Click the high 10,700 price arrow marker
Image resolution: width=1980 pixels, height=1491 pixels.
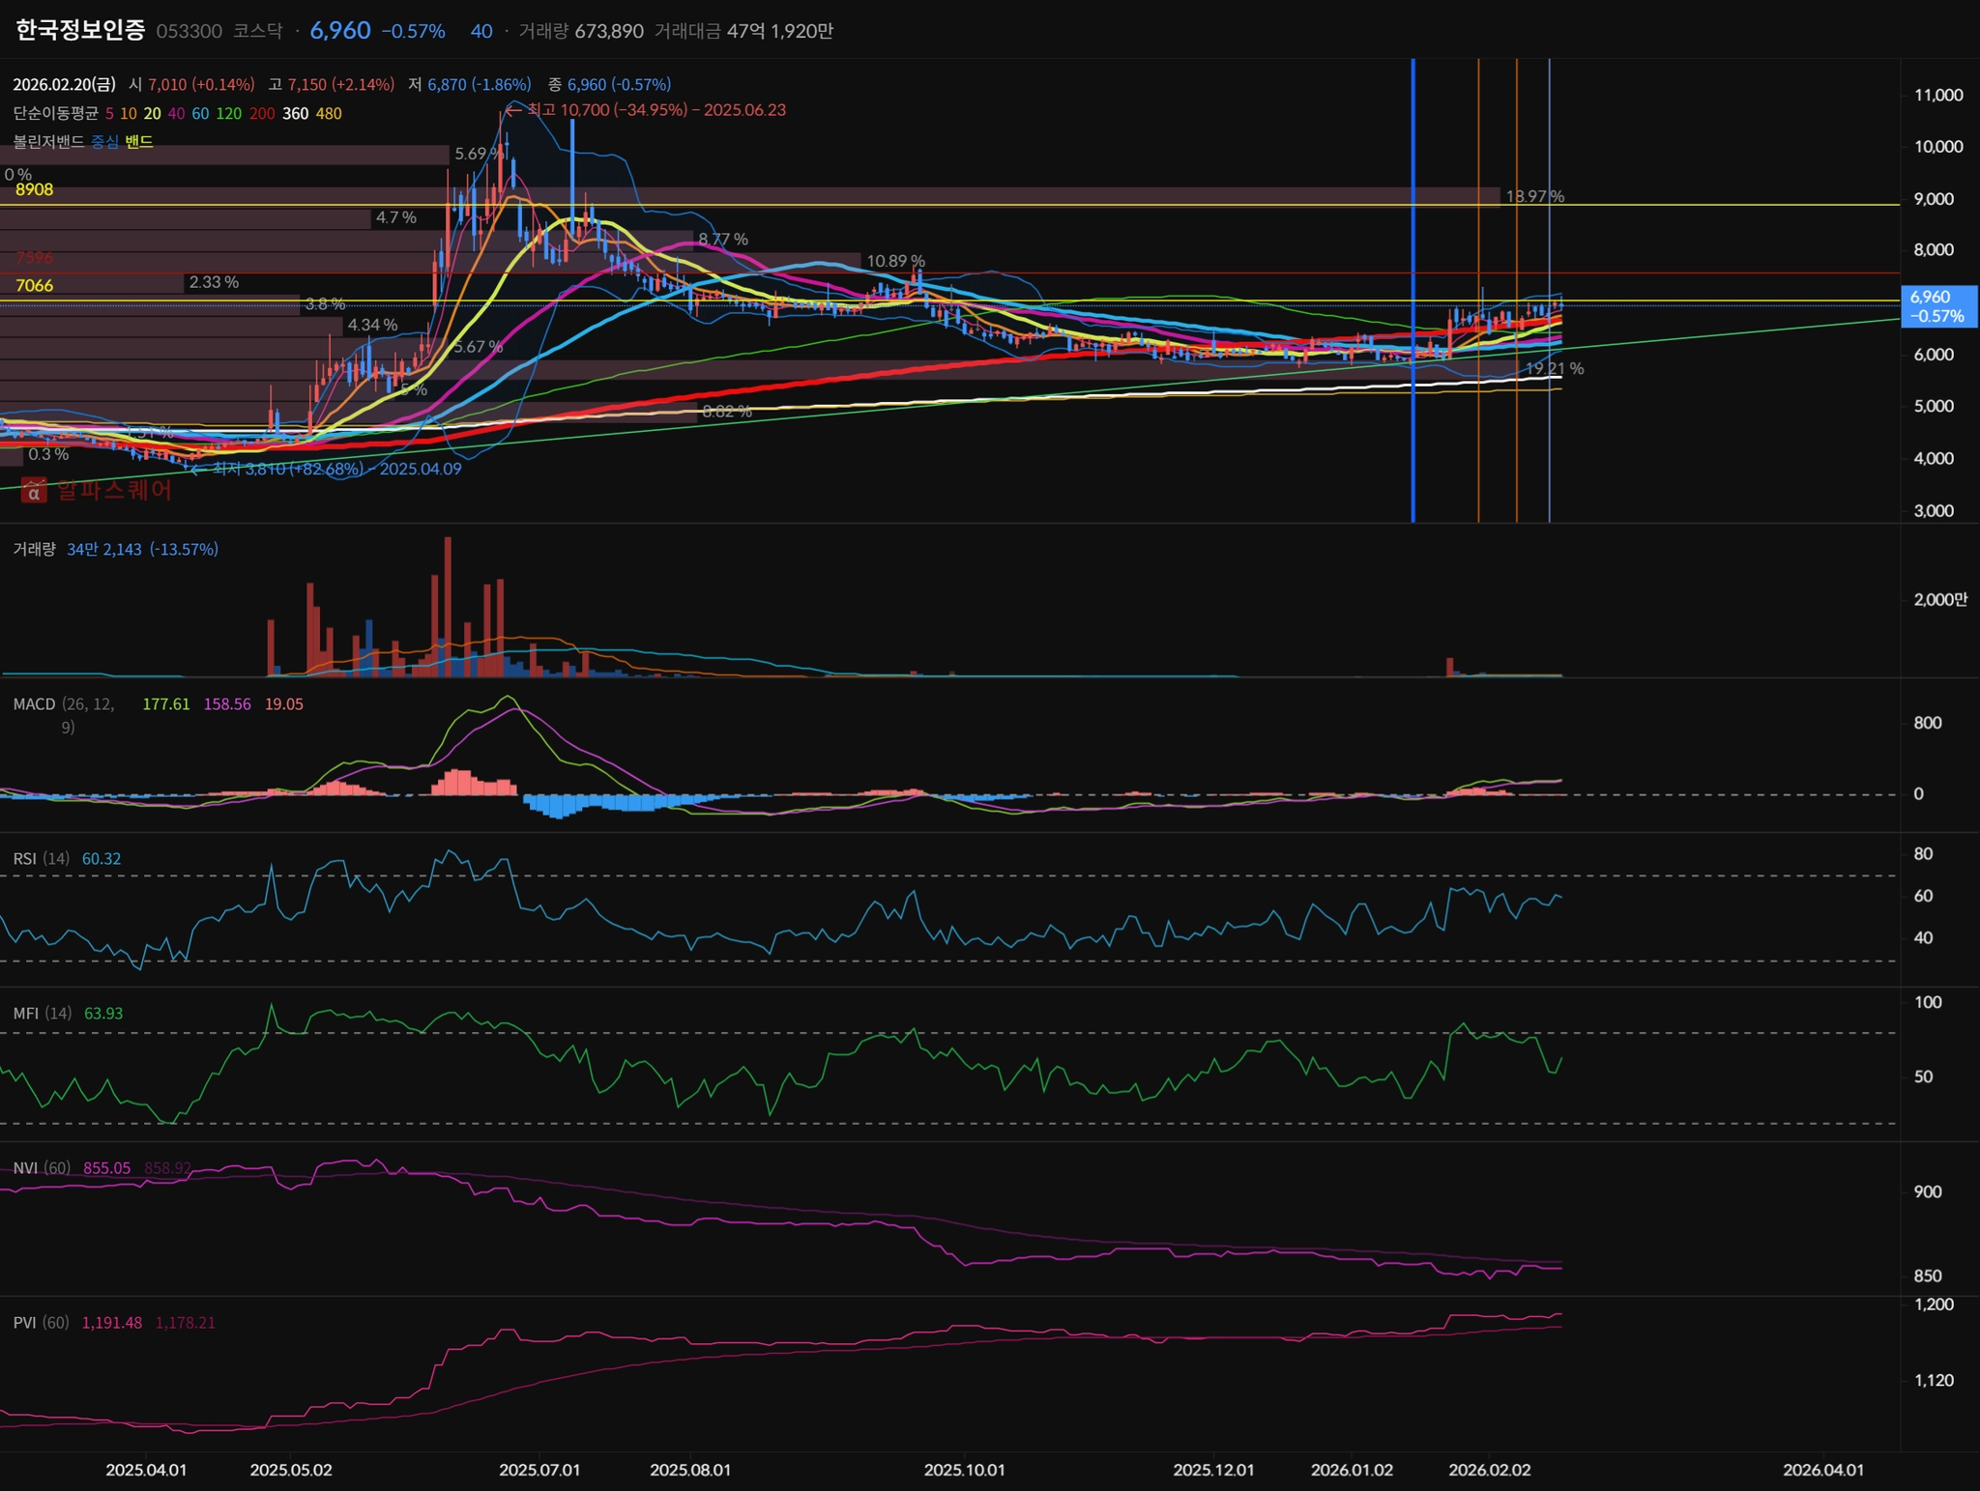click(x=512, y=110)
